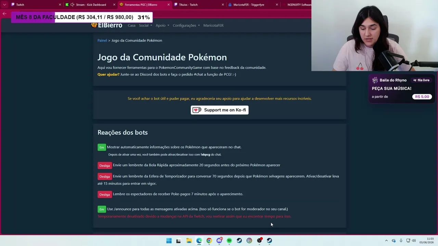This screenshot has width=438, height=246.
Task: Click the Reações dos bots heading
Action: [x=123, y=133]
